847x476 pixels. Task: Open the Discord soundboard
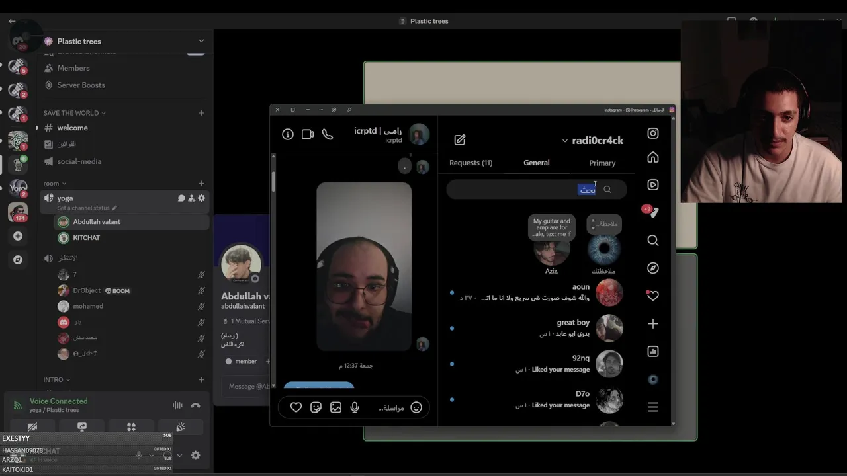(x=181, y=427)
